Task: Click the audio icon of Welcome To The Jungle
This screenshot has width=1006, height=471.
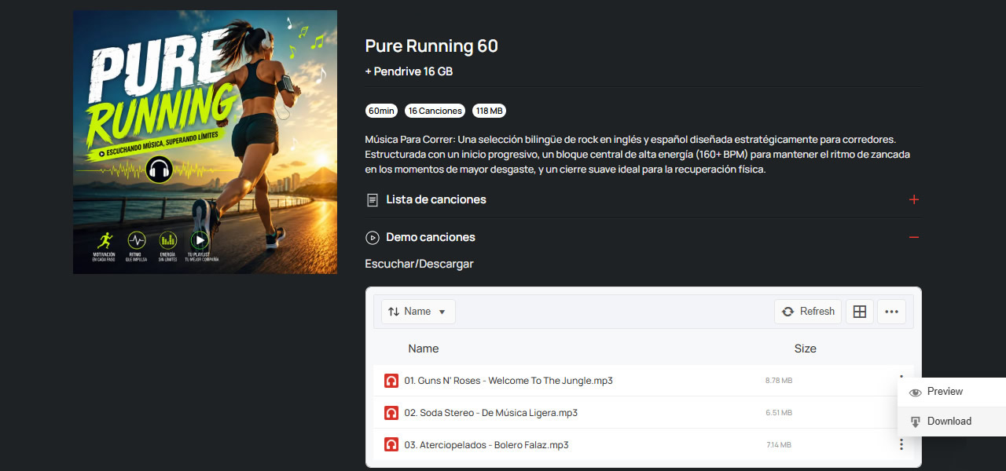Action: (x=391, y=381)
